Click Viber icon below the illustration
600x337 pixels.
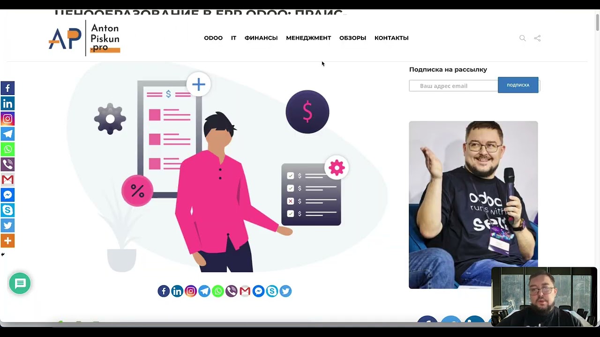click(x=232, y=291)
